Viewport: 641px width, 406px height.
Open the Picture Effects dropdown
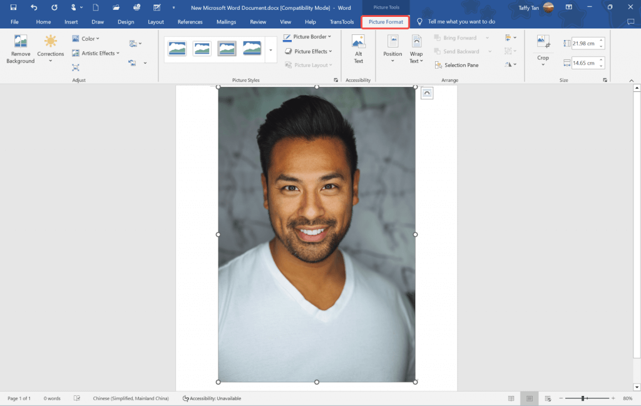click(308, 51)
